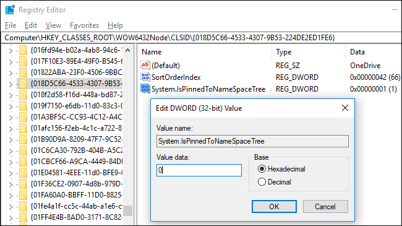Viewport: 402px width, 226px height.
Task: Expand the {018D5C66-4533-4307 key
Action: pos(11,84)
